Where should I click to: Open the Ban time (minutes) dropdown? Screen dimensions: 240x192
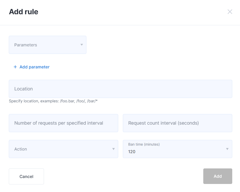(178, 149)
